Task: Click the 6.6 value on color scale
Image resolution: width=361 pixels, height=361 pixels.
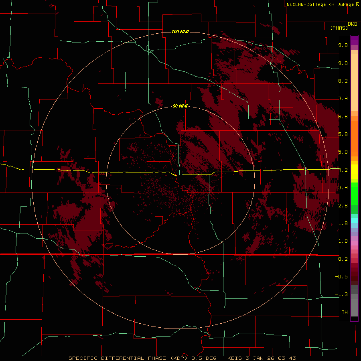Action: click(x=343, y=116)
